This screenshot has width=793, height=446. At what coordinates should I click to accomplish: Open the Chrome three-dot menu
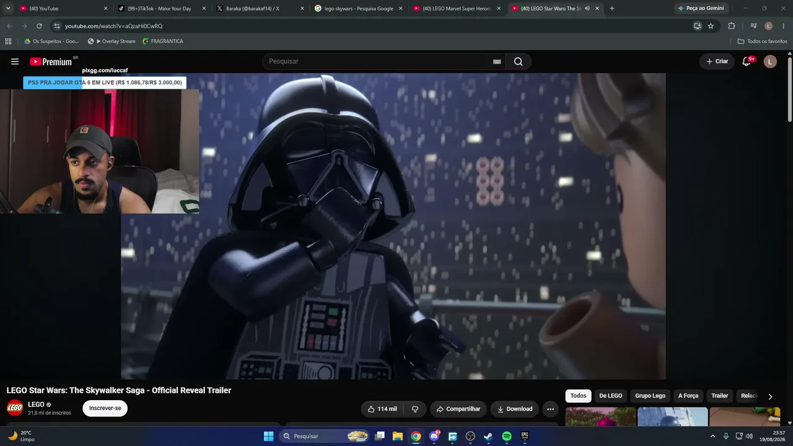(784, 26)
